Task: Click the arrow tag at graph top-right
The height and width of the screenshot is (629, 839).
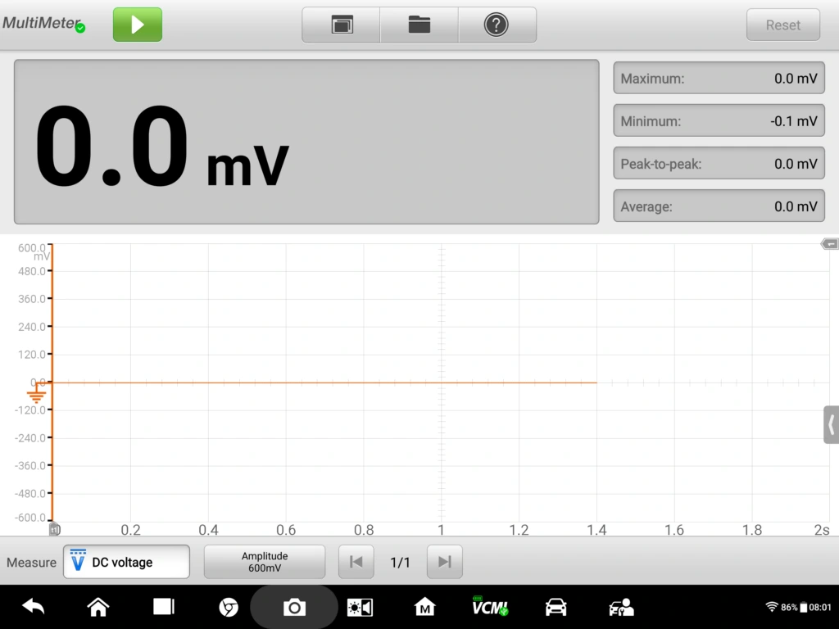Action: [x=830, y=244]
